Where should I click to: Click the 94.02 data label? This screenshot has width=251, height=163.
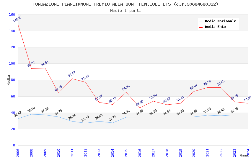coord(31,64)
